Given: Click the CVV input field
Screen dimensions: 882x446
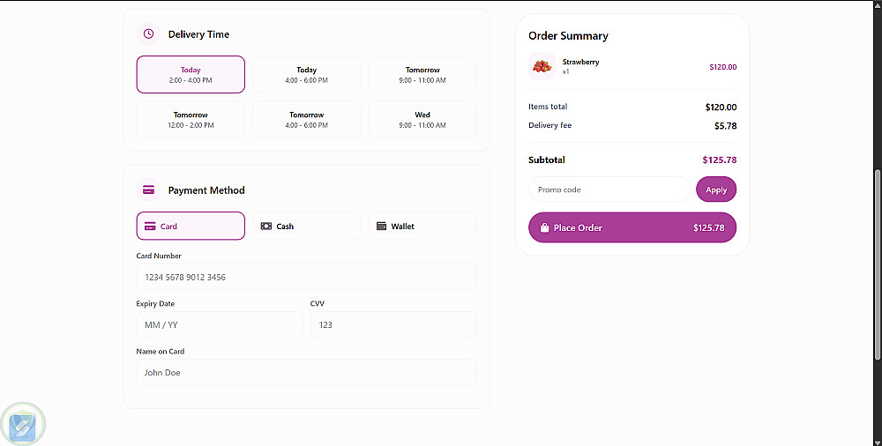Looking at the screenshot, I should (392, 325).
